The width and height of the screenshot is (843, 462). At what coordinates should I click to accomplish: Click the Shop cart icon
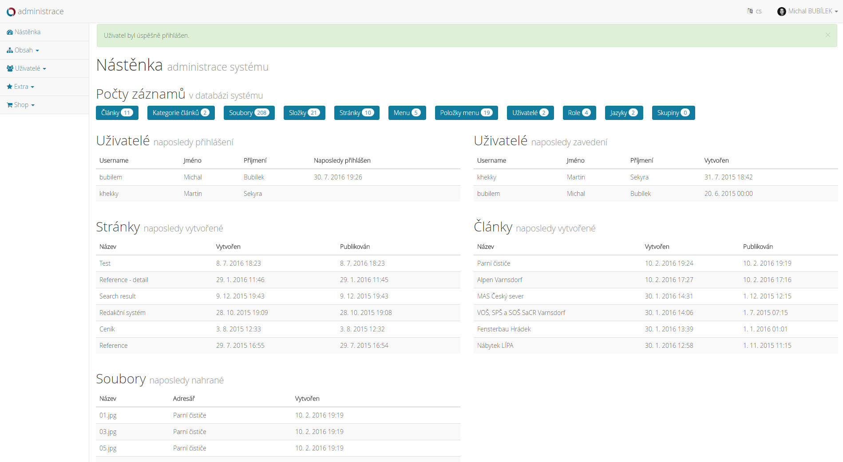pos(10,105)
